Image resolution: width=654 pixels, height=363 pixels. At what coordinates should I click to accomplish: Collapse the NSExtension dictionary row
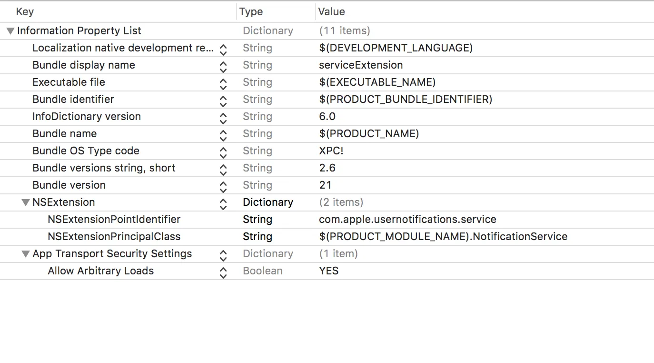(x=25, y=202)
